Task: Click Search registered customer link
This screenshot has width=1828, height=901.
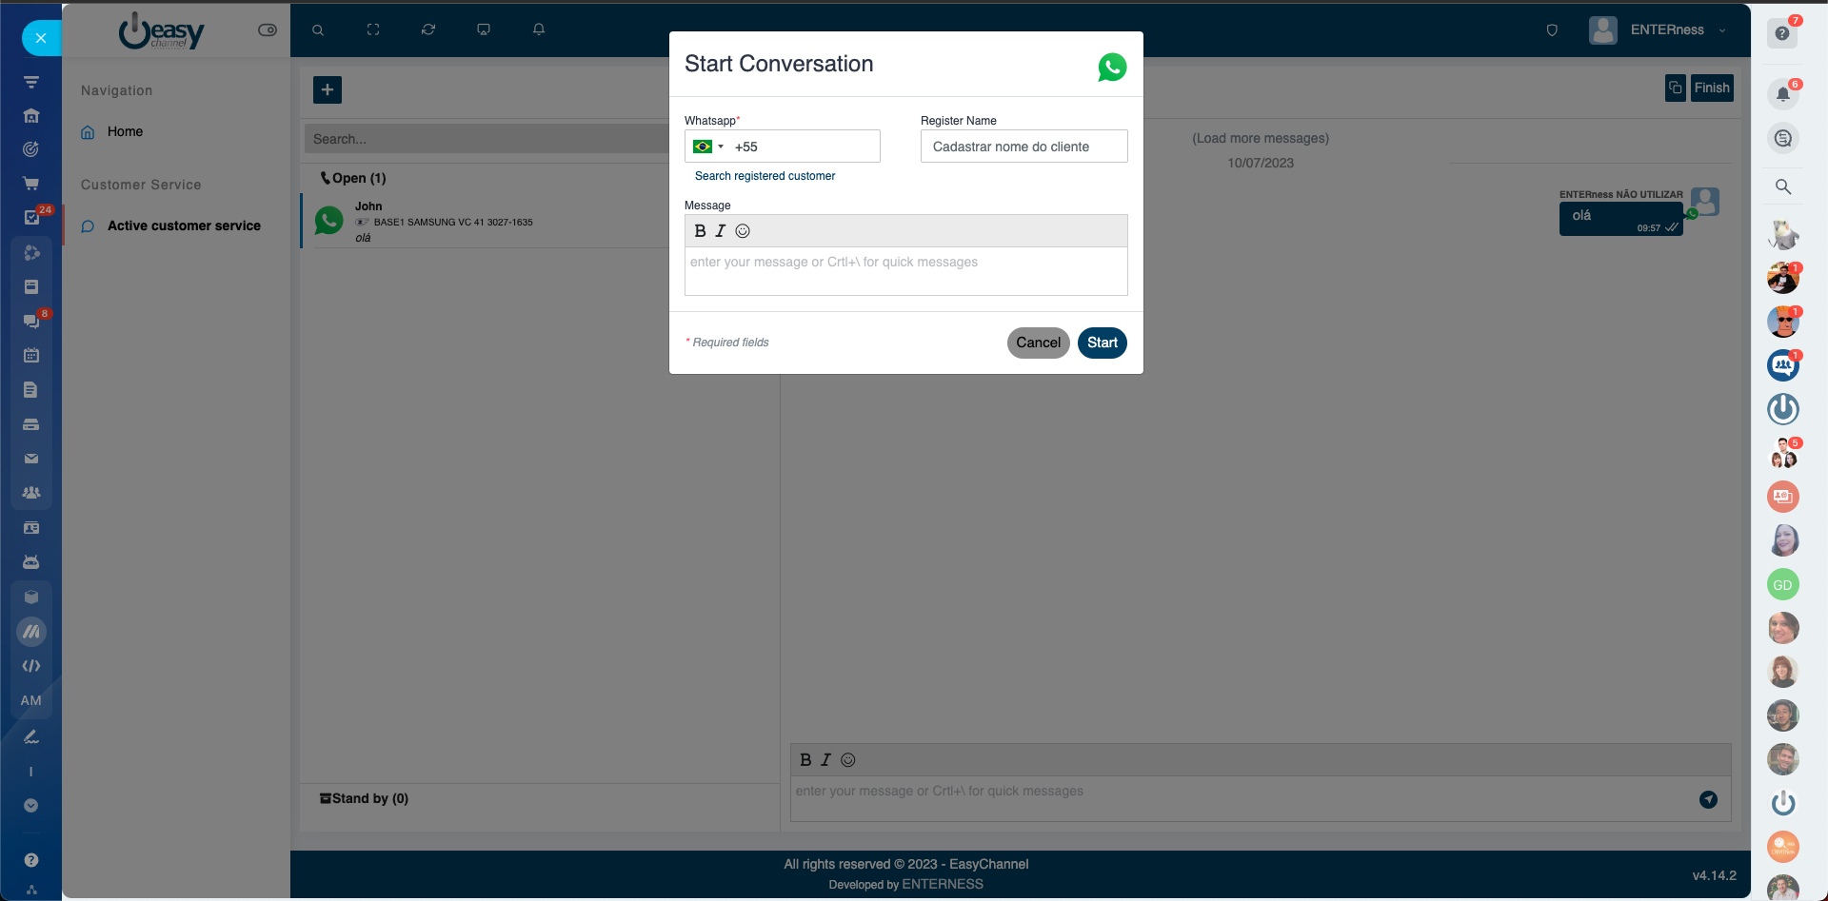Action: [765, 176]
